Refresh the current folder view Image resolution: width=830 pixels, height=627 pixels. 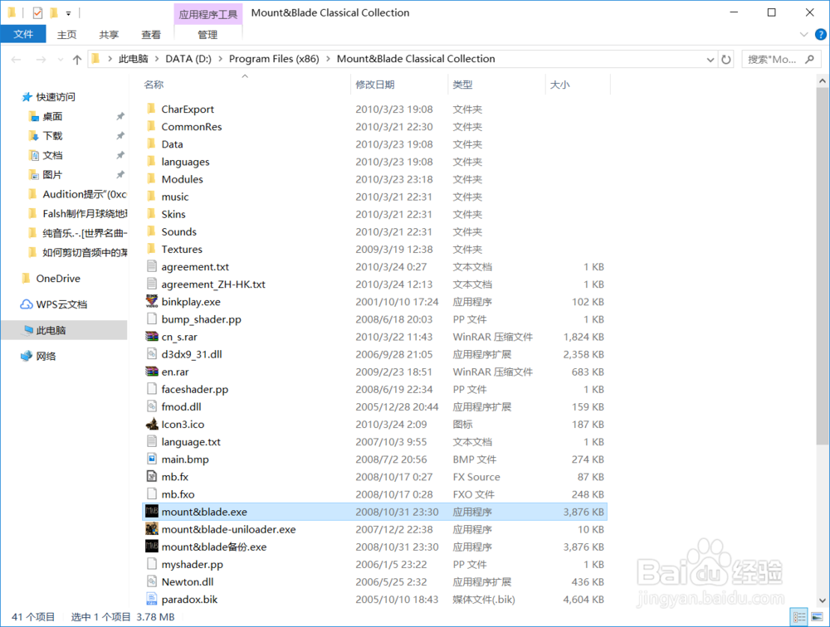click(726, 59)
